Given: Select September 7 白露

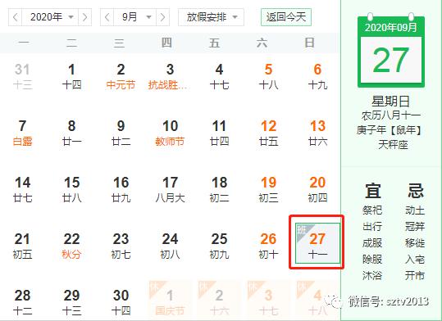Looking at the screenshot, I should coord(23,133).
